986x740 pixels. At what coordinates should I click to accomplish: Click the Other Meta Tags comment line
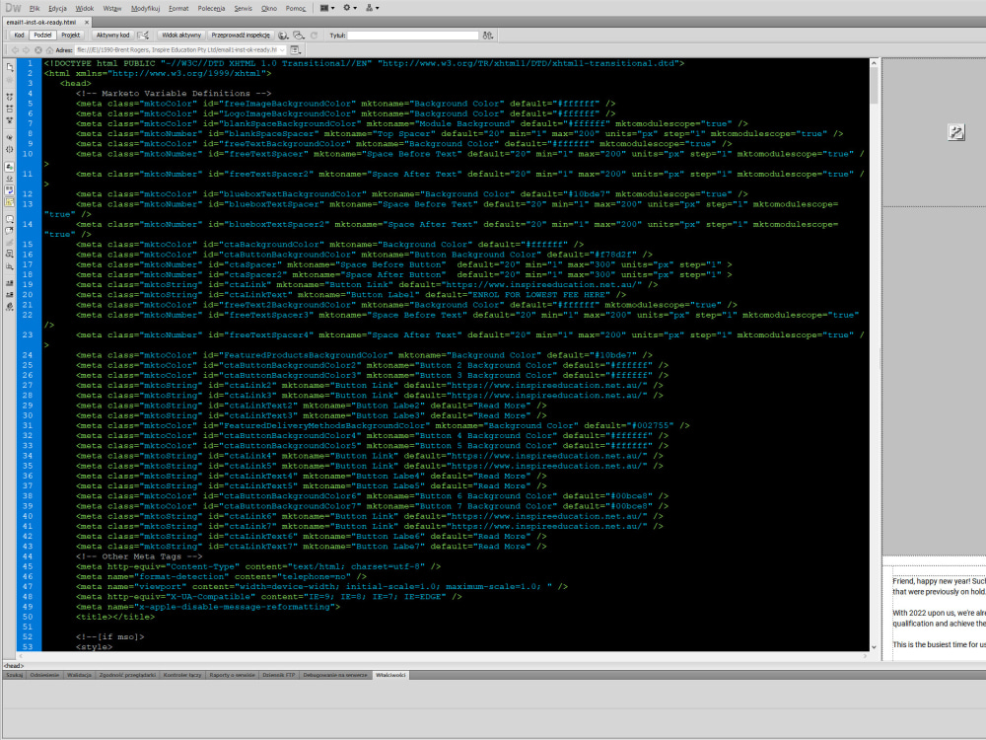139,556
